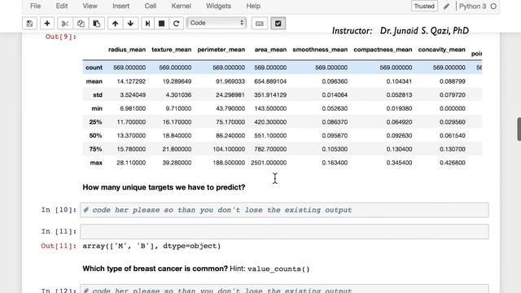This screenshot has height=293, width=521.
Task: Click the Out[11] array output text
Action: (151, 246)
